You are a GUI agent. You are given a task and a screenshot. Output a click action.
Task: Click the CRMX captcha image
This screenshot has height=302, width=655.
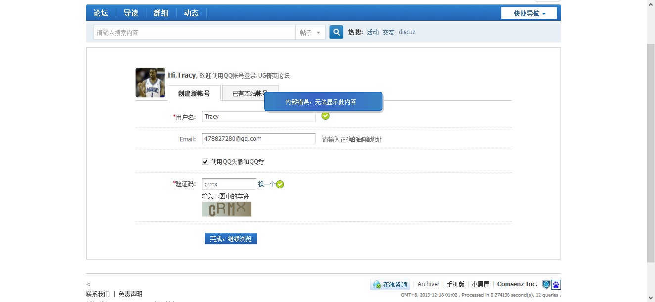[x=227, y=209]
